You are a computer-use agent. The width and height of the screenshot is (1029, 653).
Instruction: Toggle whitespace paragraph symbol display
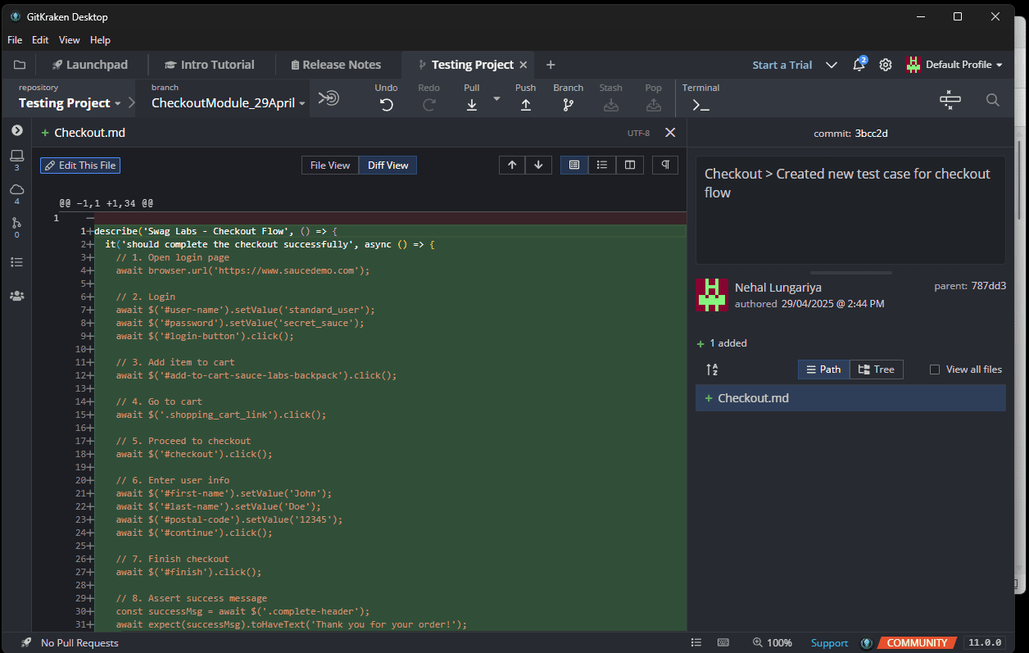coord(665,165)
